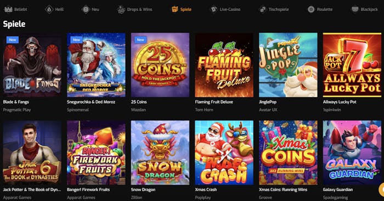
Task: Click the Snow Dragon game image
Action: point(160,153)
